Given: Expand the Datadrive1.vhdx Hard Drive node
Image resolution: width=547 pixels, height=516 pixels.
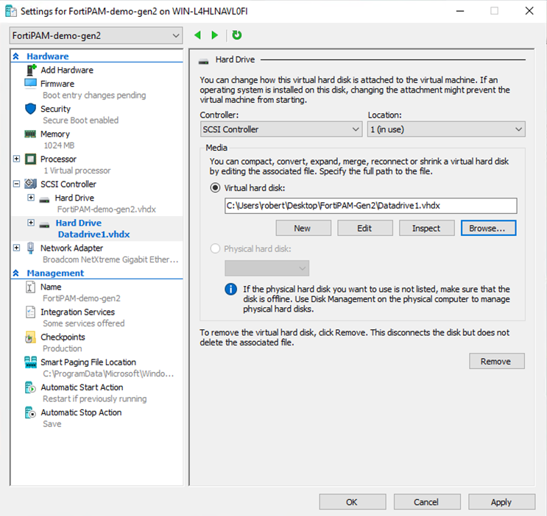Looking at the screenshot, I should (31, 223).
